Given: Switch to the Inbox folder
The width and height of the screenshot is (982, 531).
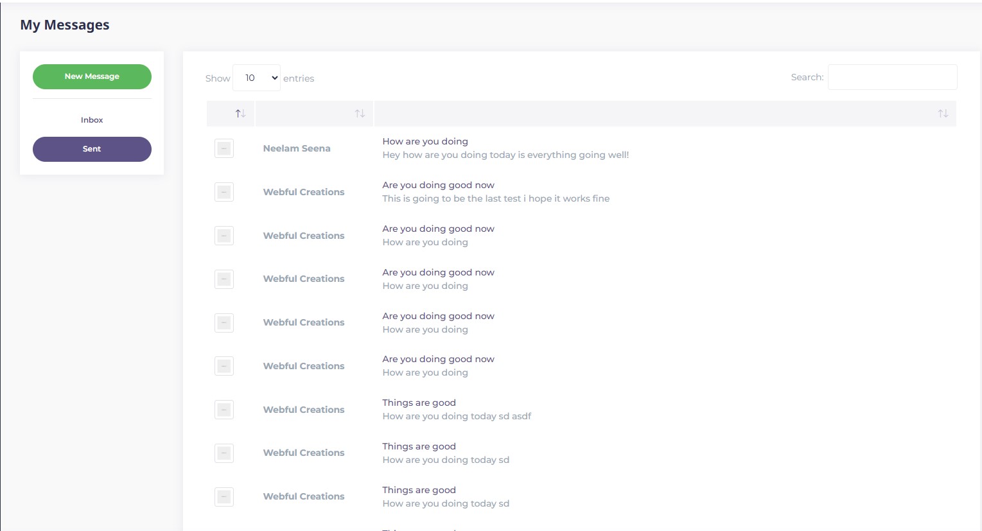Looking at the screenshot, I should tap(92, 120).
